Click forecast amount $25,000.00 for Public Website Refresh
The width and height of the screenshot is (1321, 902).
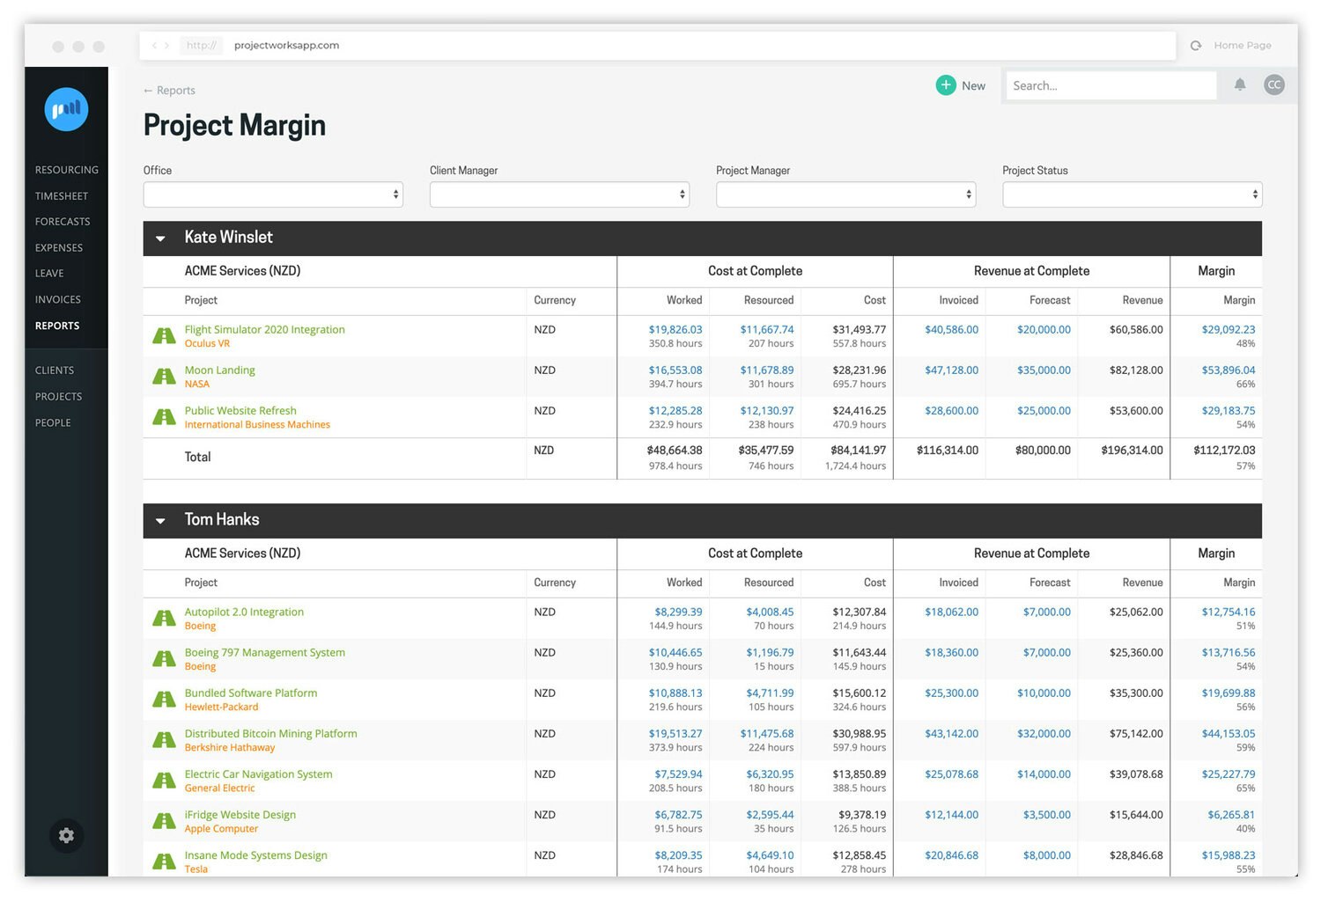[1044, 411]
